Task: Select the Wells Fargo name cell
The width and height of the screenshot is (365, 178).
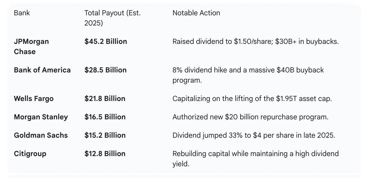Action: (x=34, y=99)
